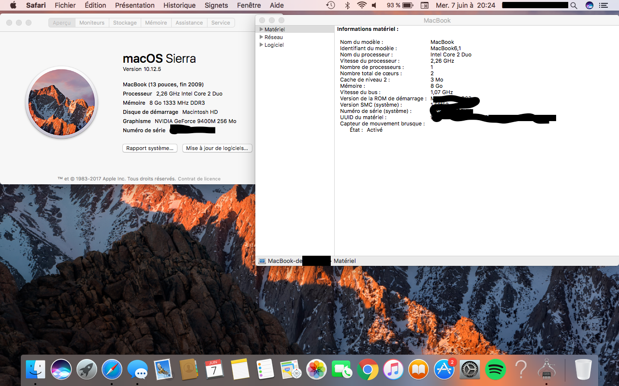This screenshot has height=386, width=619.
Task: Open Maps from the Dock
Action: pos(291,370)
